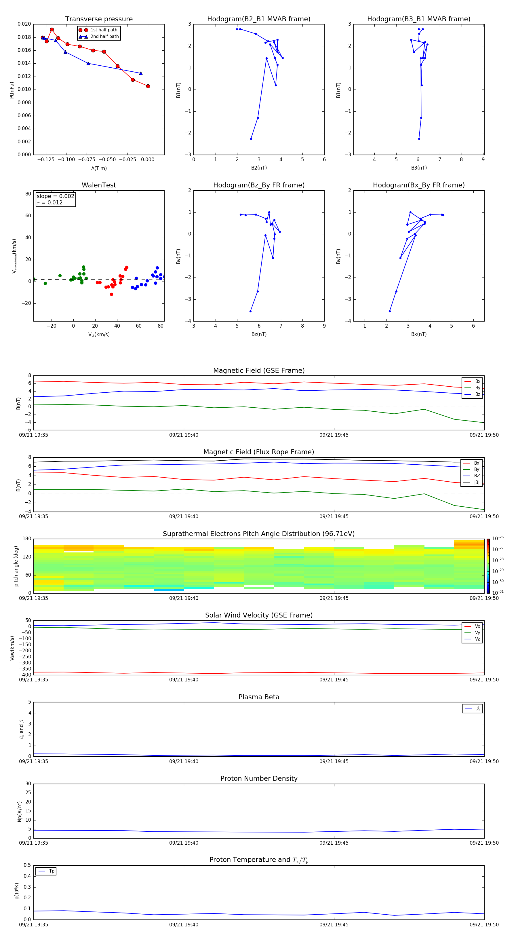Click the 'Hodogram(B3_B1 MVAB frame)' title
The image size is (518, 950).
419,19
